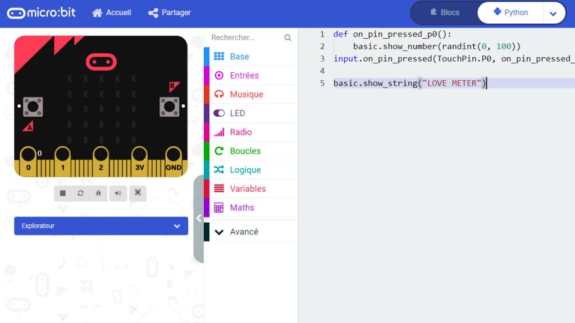Stop the simulator
The image size is (575, 323).
tap(63, 193)
